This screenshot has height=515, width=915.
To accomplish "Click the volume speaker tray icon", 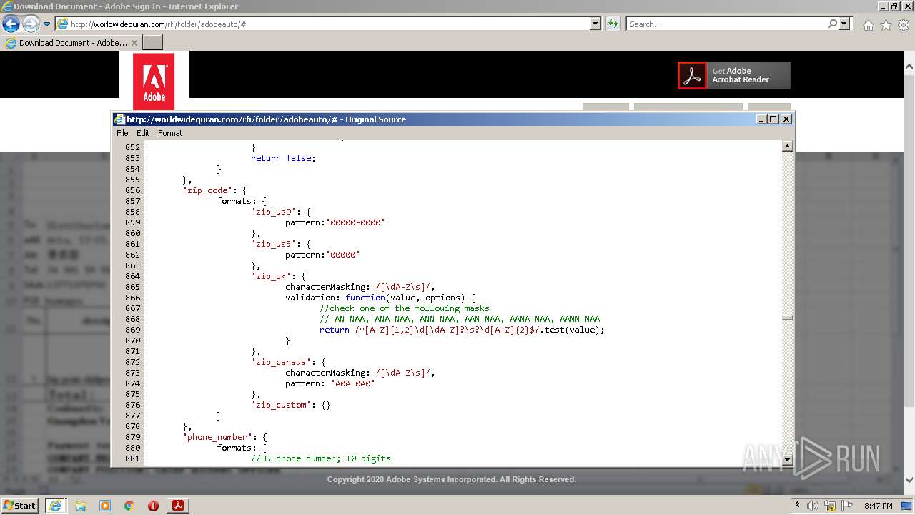I will 813,506.
